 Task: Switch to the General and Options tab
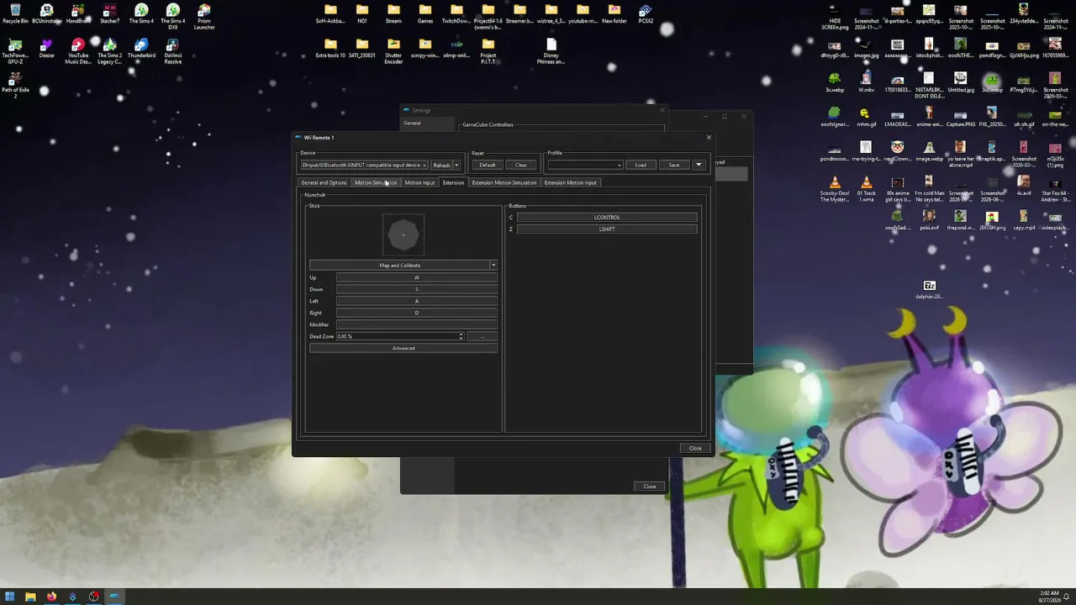coord(324,182)
